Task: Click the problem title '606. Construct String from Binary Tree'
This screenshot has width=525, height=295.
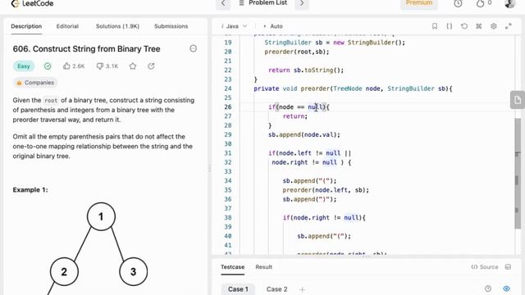Action: [x=86, y=49]
